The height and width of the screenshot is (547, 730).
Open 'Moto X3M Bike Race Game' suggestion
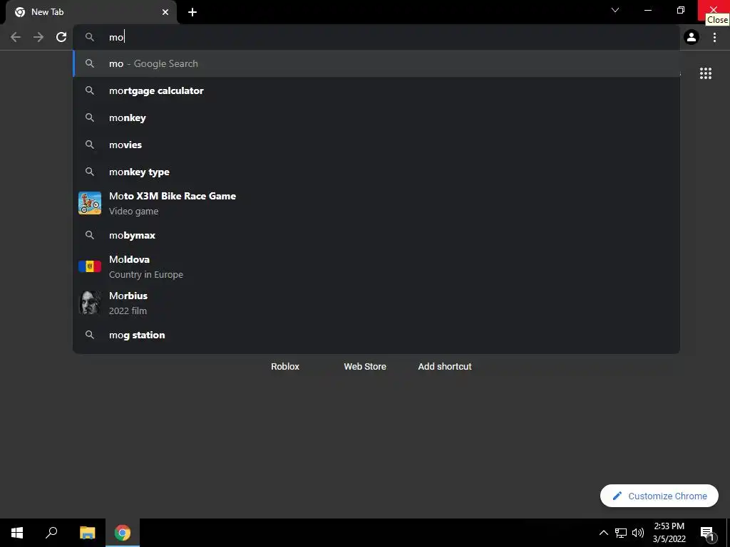pos(376,203)
